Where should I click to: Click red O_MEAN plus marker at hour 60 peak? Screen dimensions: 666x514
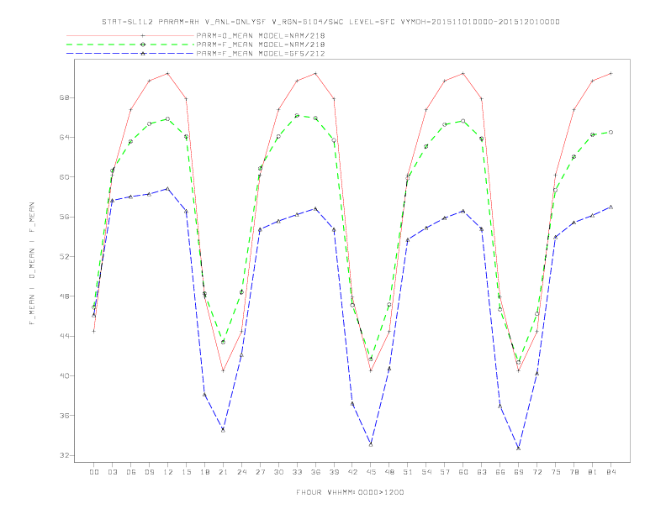pos(463,73)
